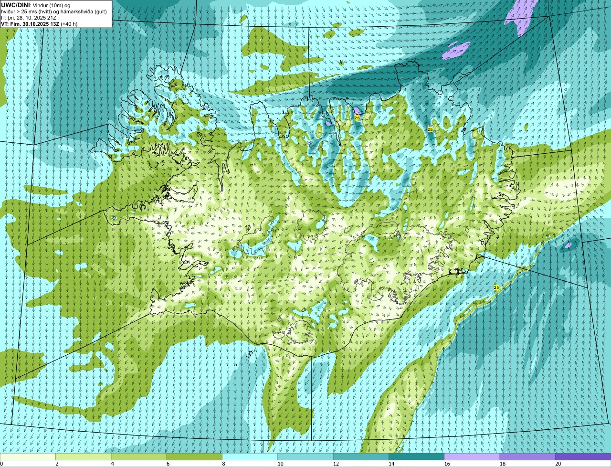Click the medium teal 12–14 legend swatch
Viewport: 611px width, 467px height.
[x=361, y=456]
